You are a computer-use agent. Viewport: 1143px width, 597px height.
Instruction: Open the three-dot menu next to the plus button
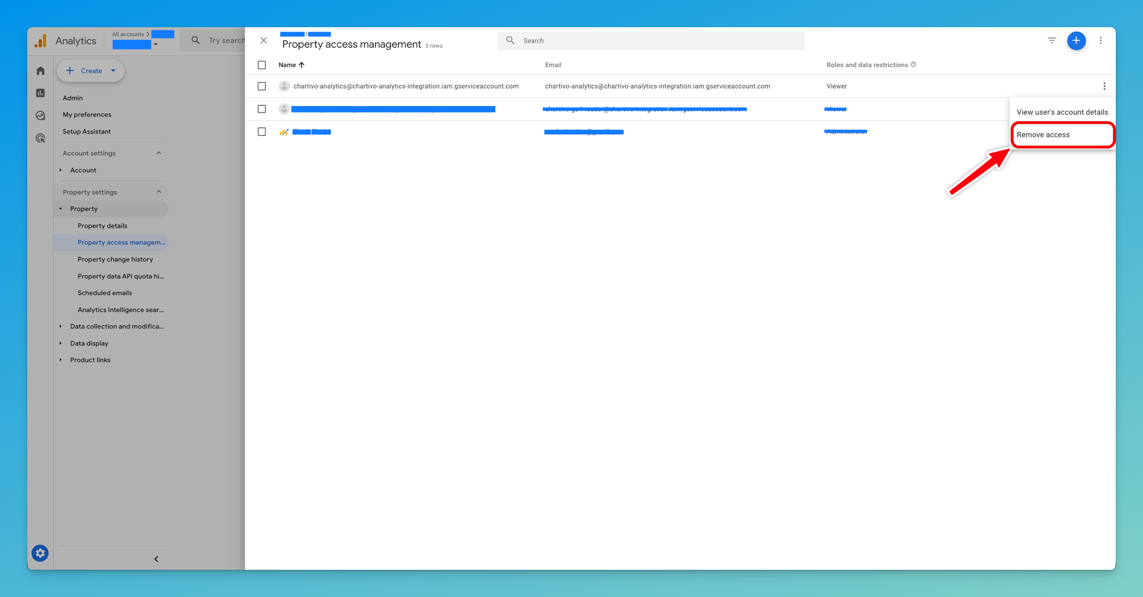click(x=1101, y=40)
